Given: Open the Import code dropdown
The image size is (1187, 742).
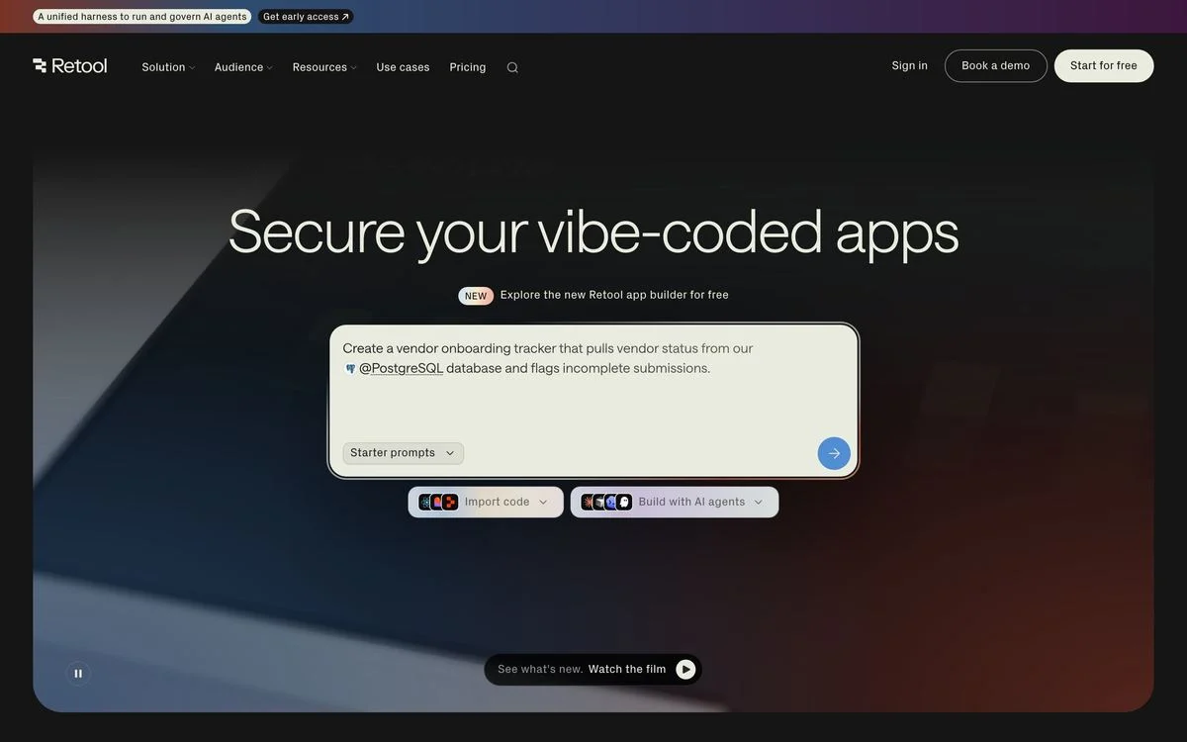Looking at the screenshot, I should pyautogui.click(x=486, y=502).
